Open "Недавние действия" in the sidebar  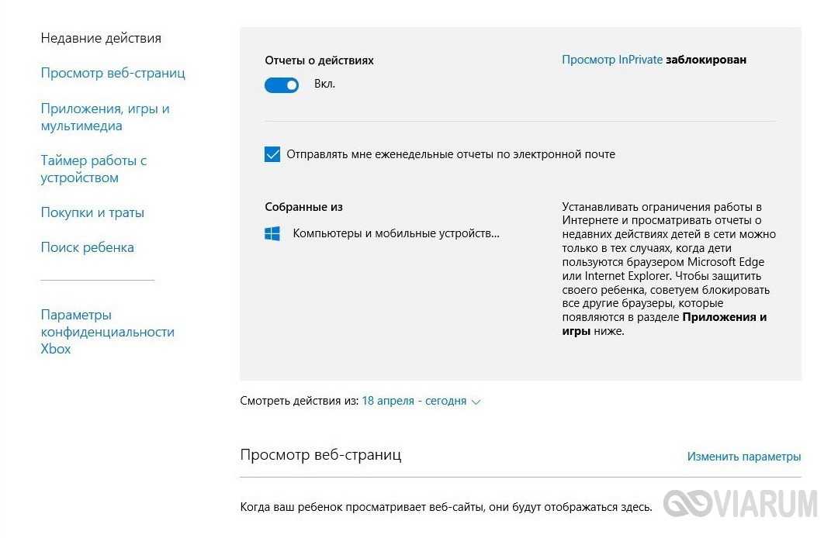(x=101, y=38)
